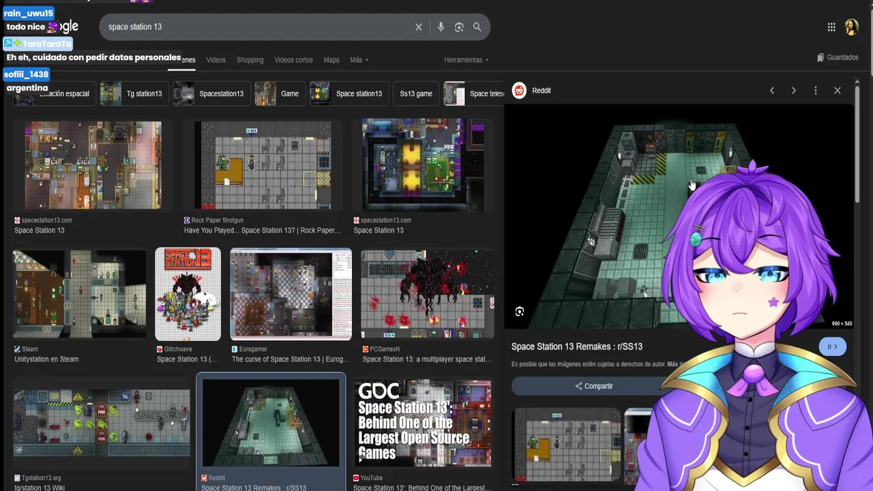Click the Ir visit button
This screenshot has height=491, width=873.
[x=832, y=346]
